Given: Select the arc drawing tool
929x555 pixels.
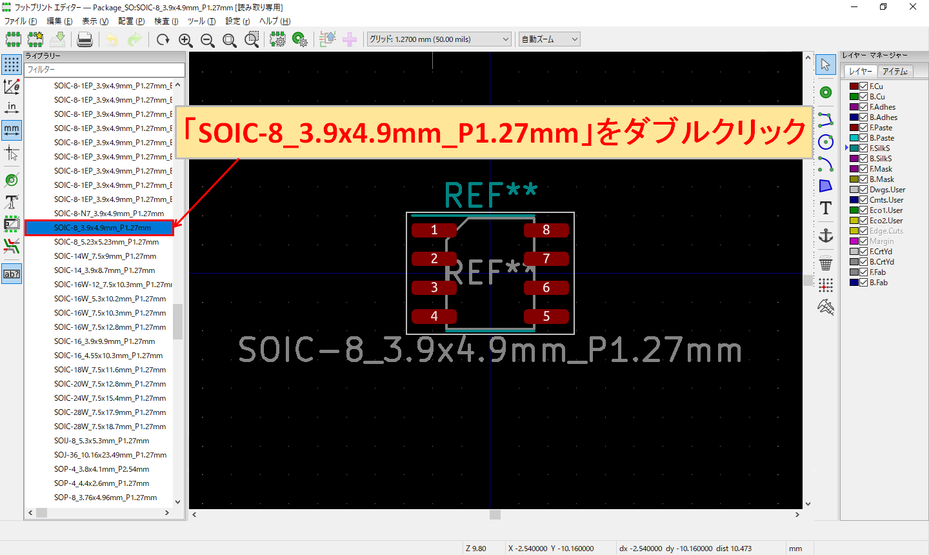Looking at the screenshot, I should [826, 163].
